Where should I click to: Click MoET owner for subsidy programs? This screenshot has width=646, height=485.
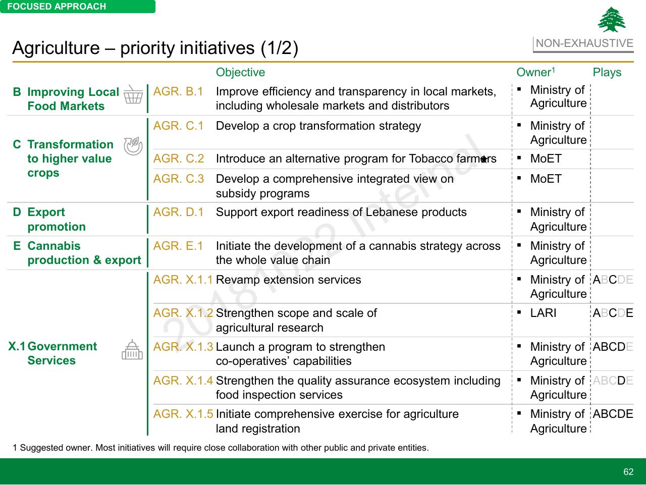546,179
